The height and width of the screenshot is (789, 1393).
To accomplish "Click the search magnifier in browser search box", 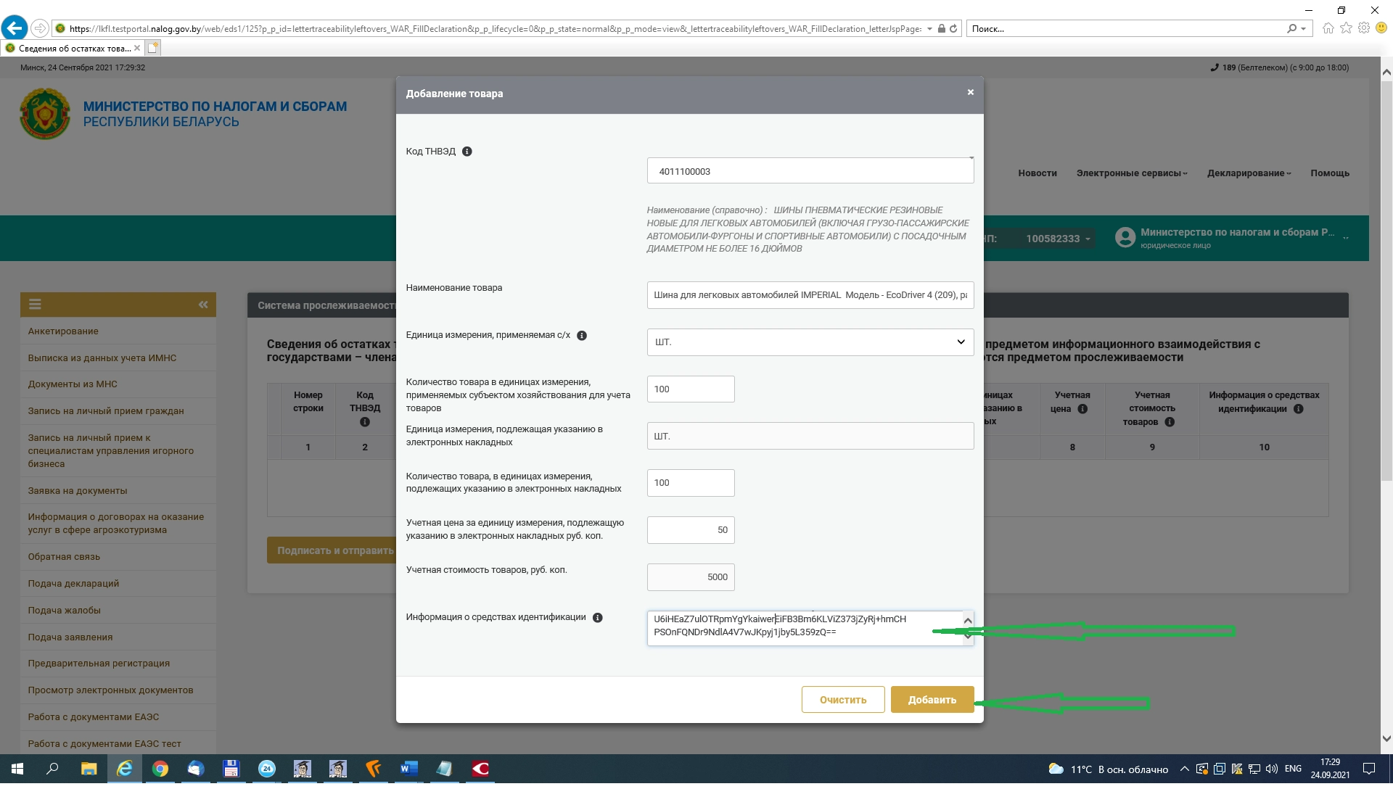I will (1291, 29).
